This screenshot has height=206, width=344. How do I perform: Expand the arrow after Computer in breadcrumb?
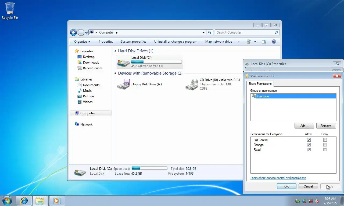pyautogui.click(x=117, y=32)
